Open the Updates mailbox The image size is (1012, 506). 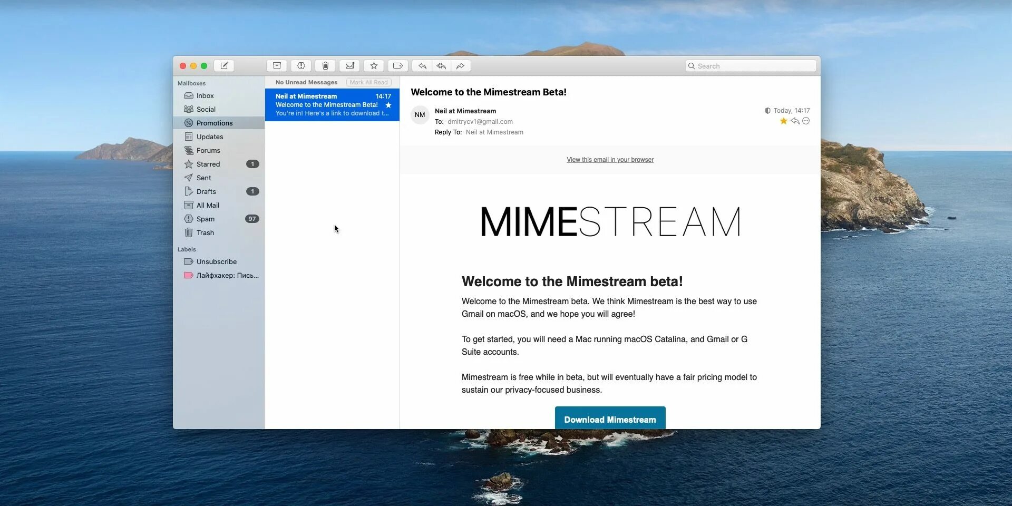[219, 137]
